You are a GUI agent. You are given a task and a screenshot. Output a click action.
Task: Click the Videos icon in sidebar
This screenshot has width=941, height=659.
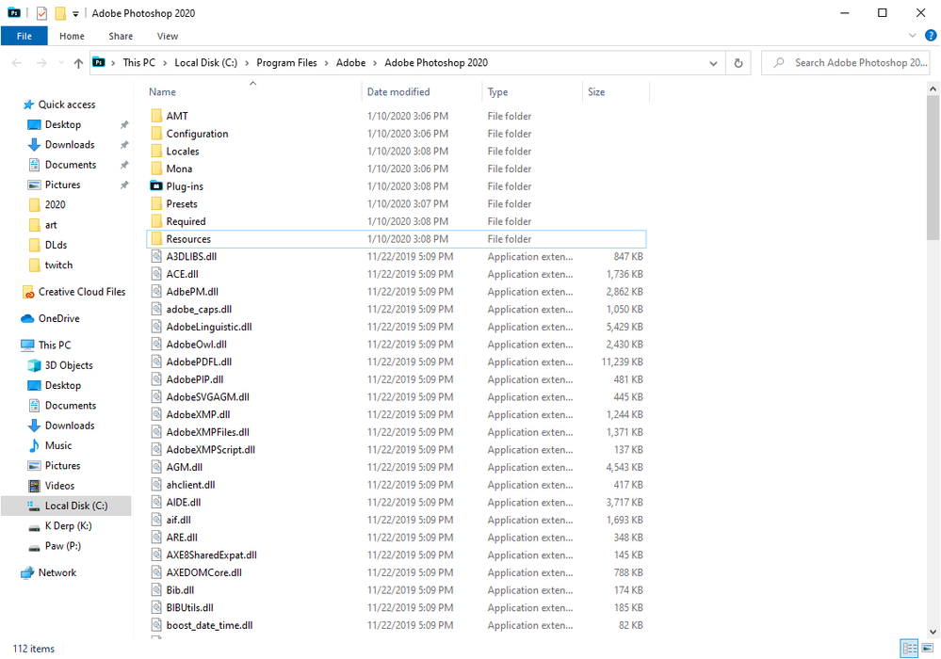[x=34, y=486]
